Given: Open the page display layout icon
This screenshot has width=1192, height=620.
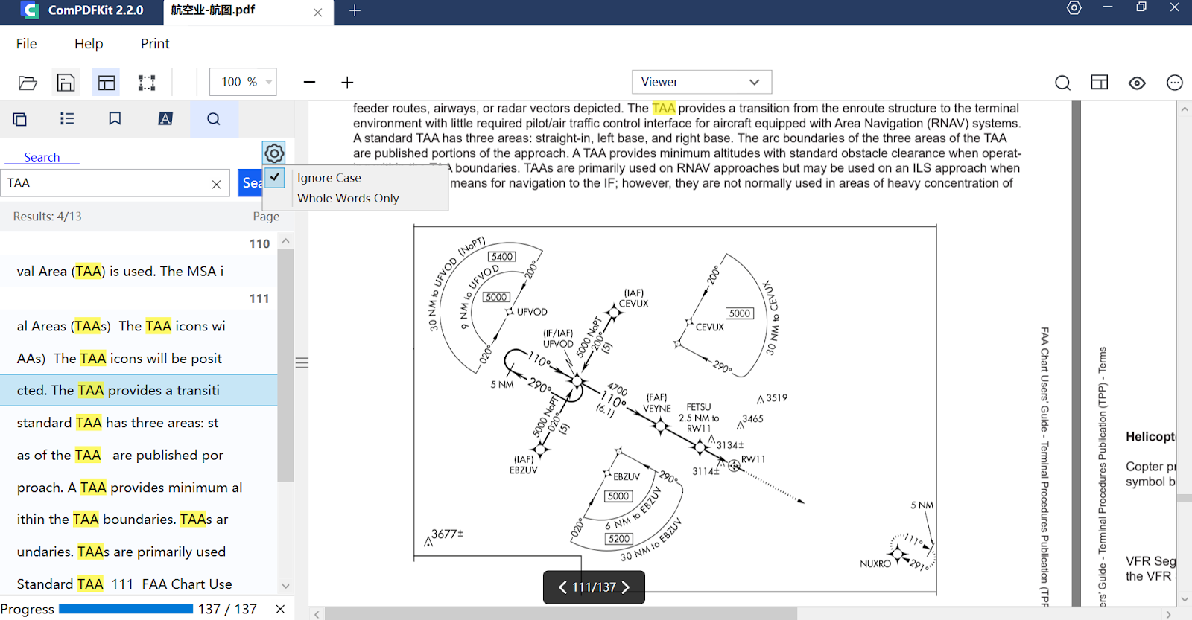Looking at the screenshot, I should tap(1100, 82).
